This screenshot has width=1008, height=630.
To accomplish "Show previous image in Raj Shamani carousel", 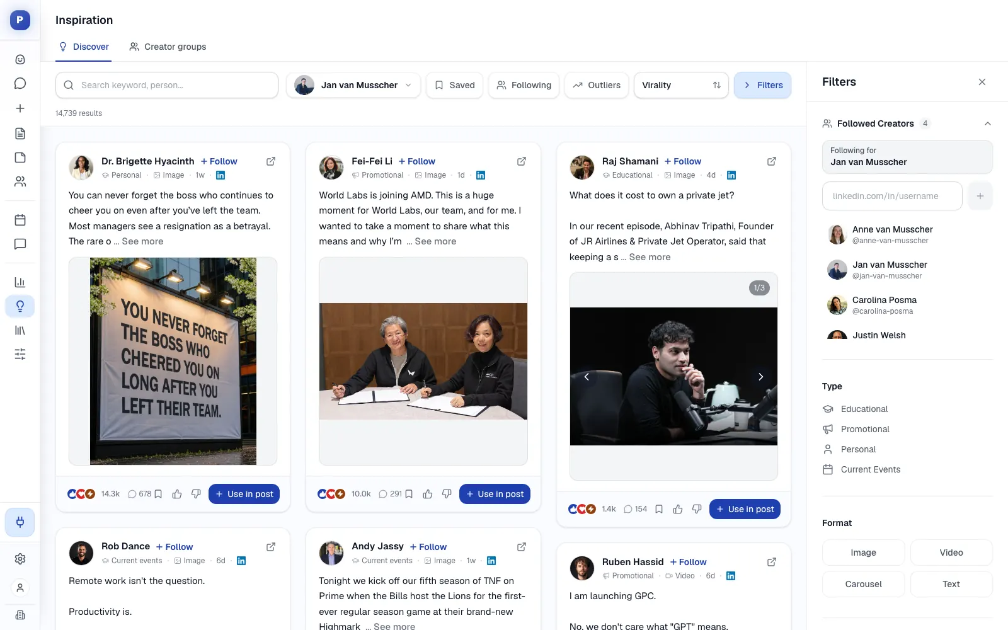I will (587, 377).
